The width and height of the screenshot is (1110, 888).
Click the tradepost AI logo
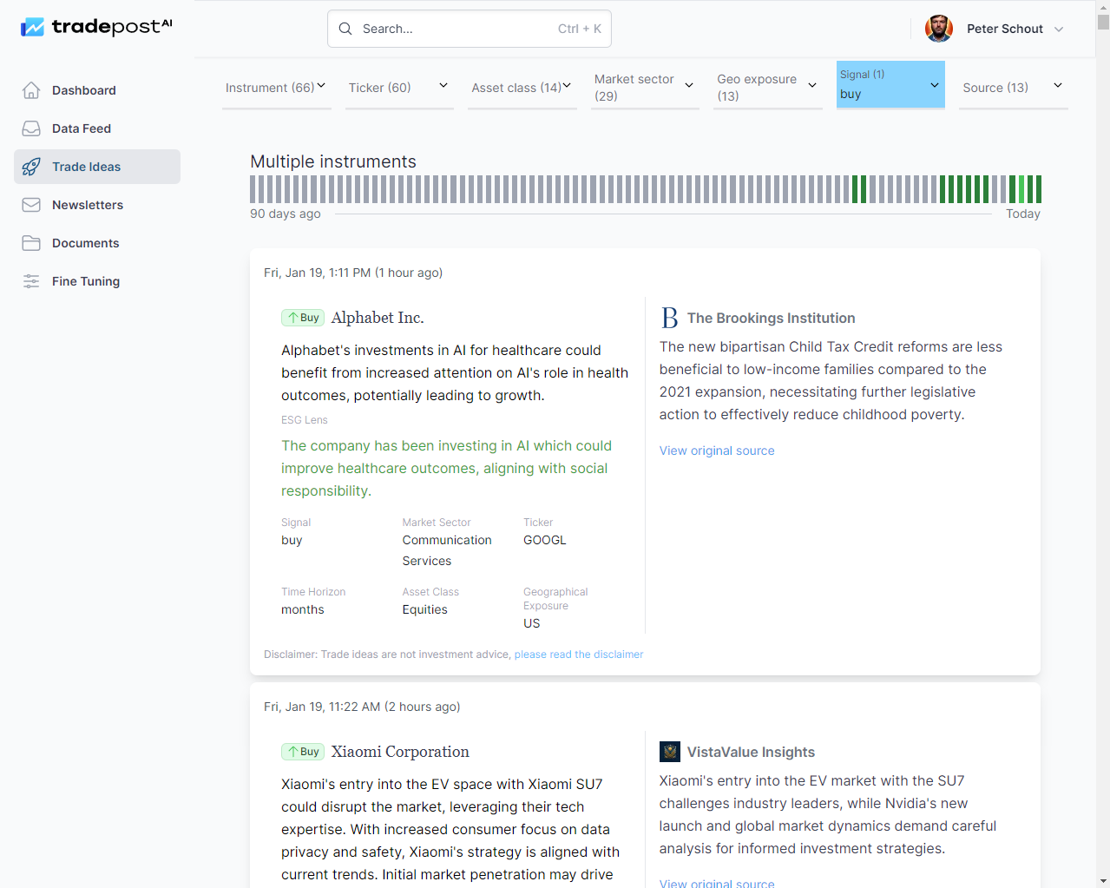(x=96, y=27)
